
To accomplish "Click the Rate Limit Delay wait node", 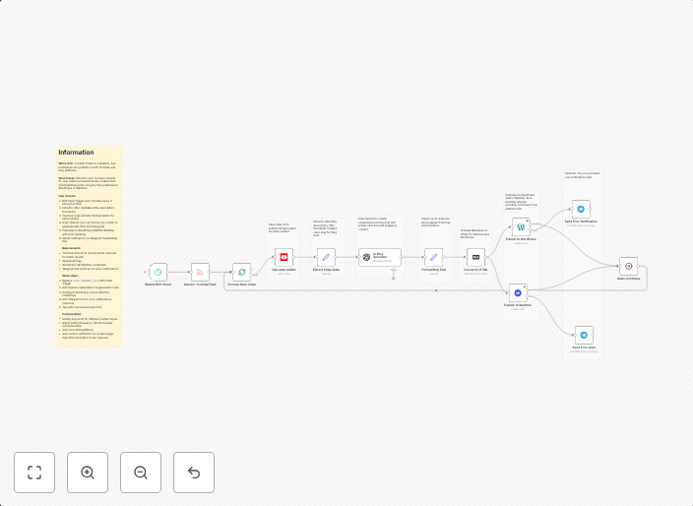I will click(x=628, y=266).
